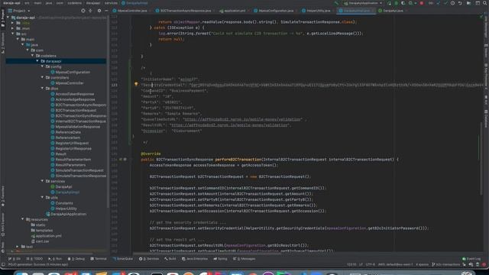Select application.yml in the project tree
Viewport: 489px width, 275px height.
[46, 236]
